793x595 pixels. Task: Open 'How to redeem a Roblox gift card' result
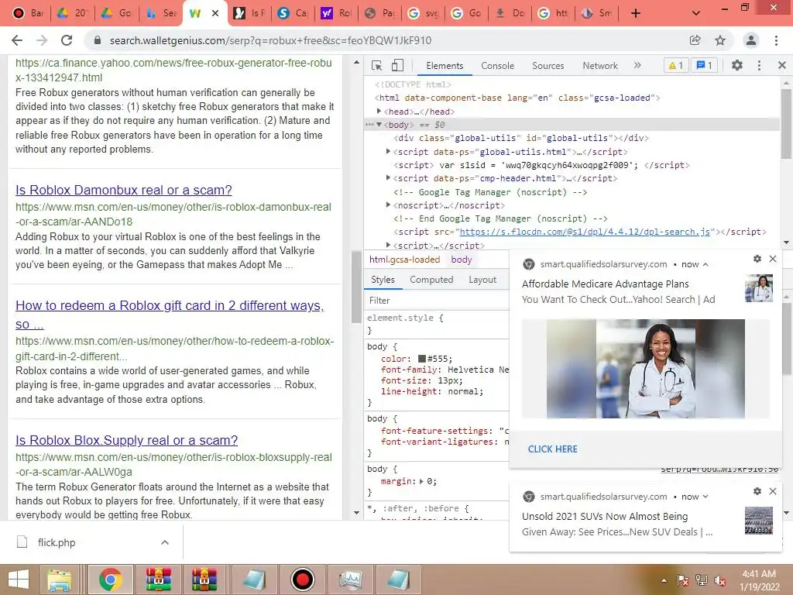click(170, 315)
